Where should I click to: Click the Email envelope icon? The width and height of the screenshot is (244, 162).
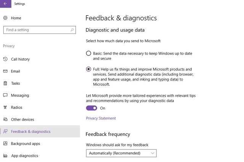point(5,71)
